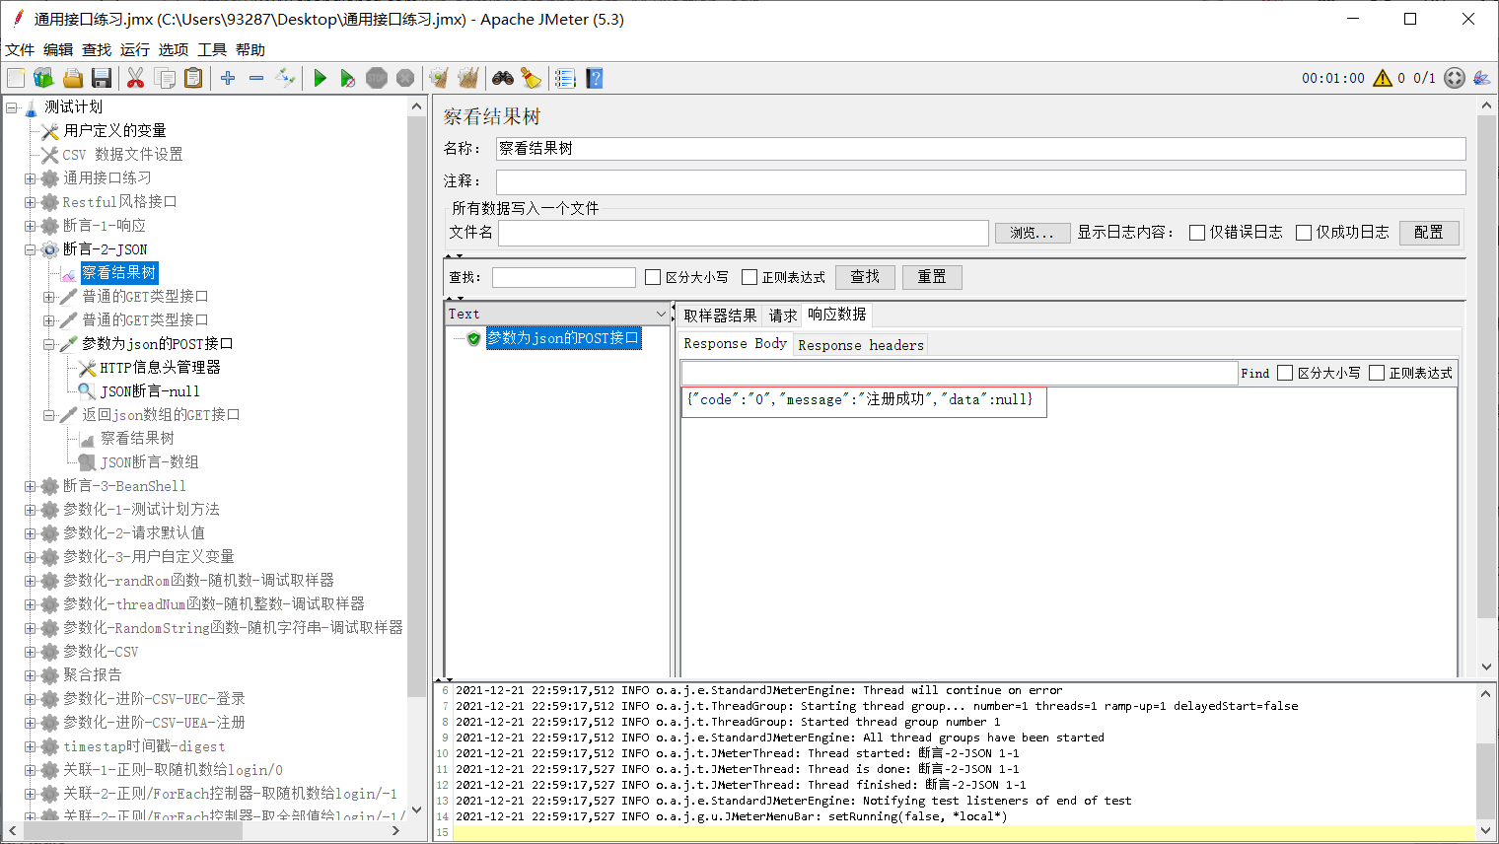
Task: Click into the 名称 input field
Action: (x=980, y=149)
